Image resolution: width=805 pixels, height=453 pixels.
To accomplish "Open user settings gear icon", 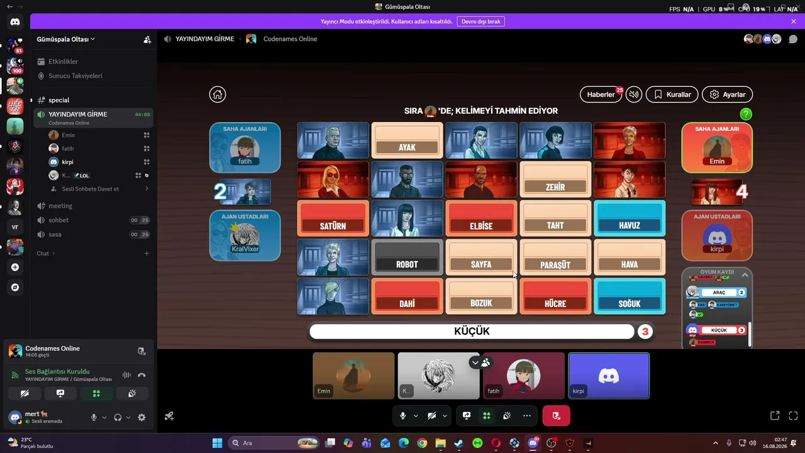I will coord(142,417).
